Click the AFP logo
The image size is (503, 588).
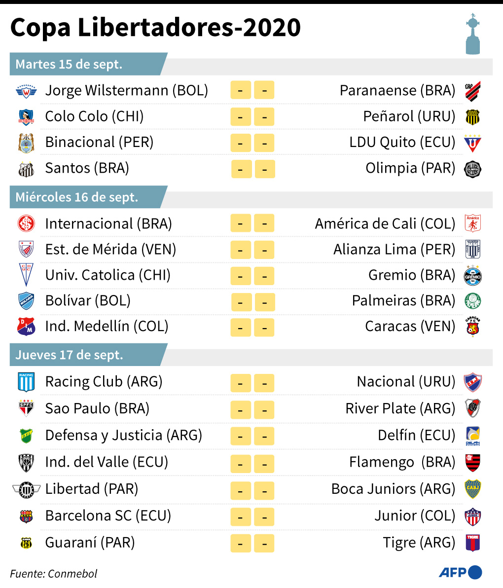(x=460, y=572)
